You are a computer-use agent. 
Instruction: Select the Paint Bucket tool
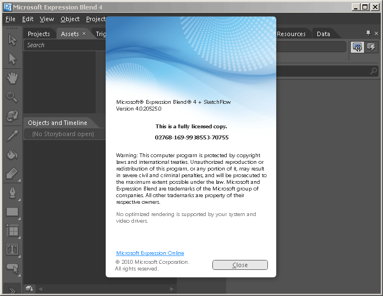point(12,154)
